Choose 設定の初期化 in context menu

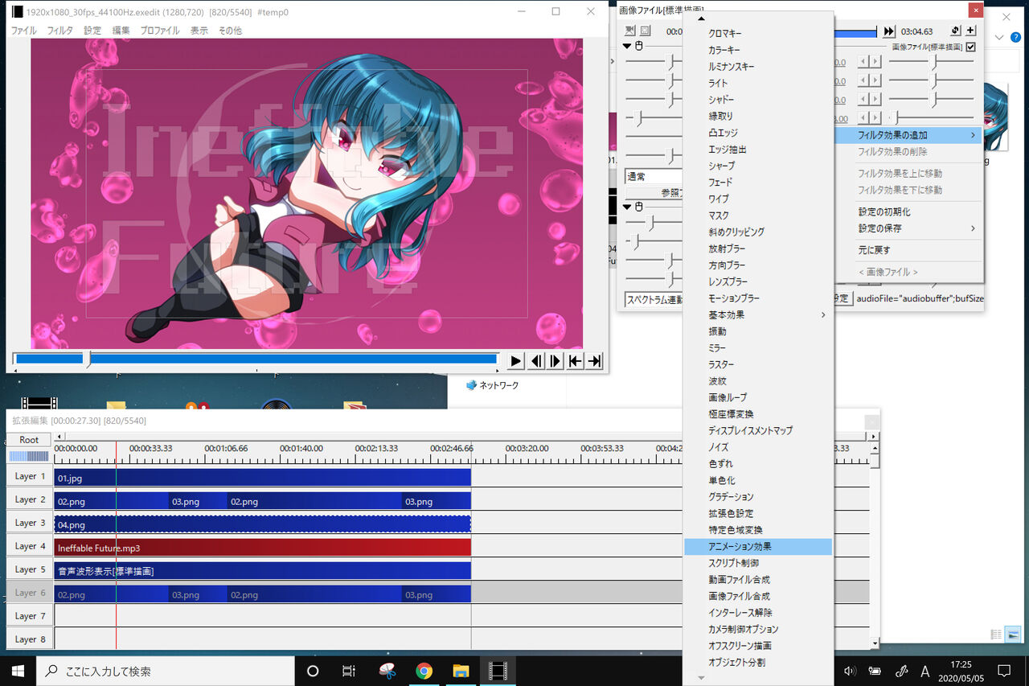tap(909, 212)
